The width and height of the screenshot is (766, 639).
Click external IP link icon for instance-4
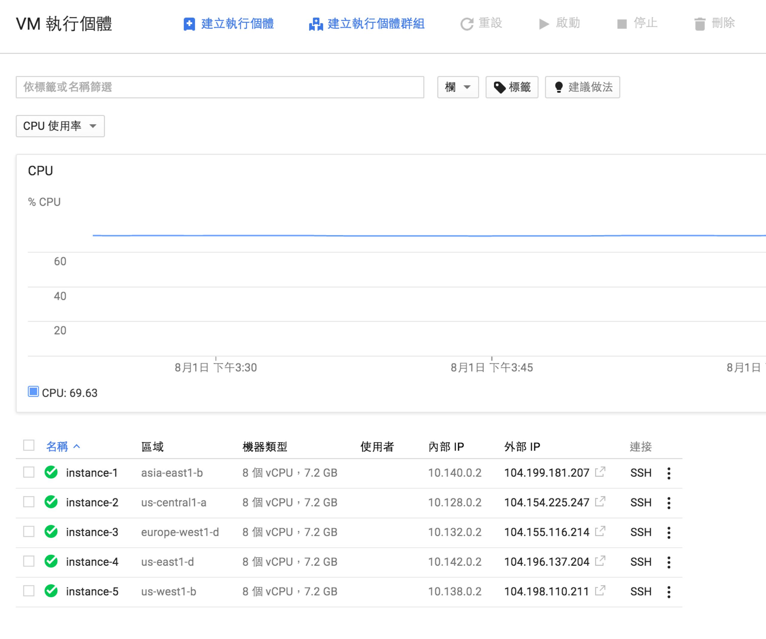tap(600, 561)
